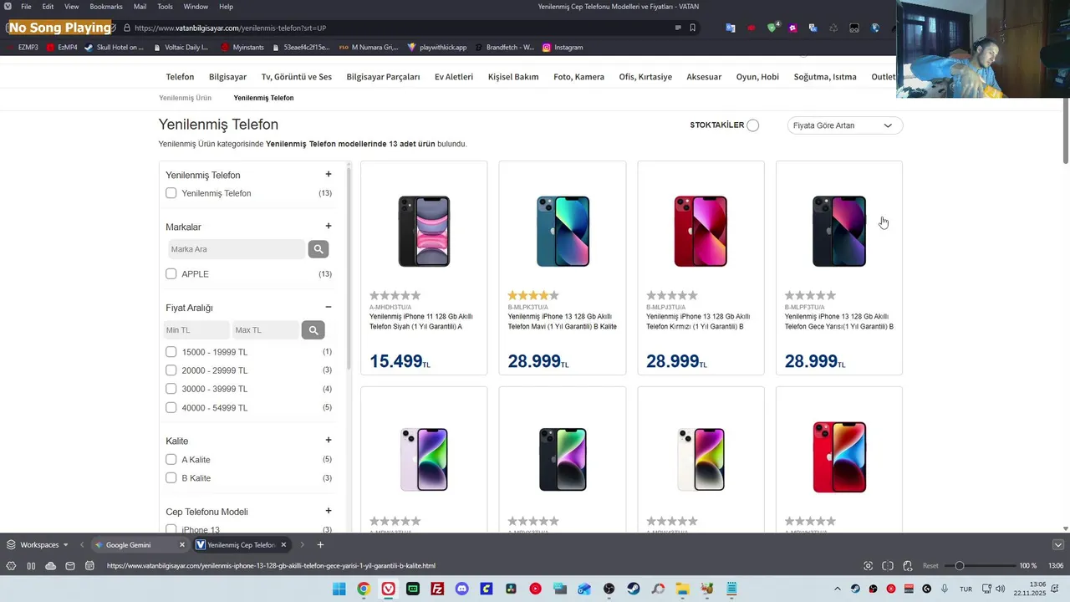This screenshot has width=1070, height=602.
Task: Open Steam from the Windows taskbar
Action: [634, 589]
